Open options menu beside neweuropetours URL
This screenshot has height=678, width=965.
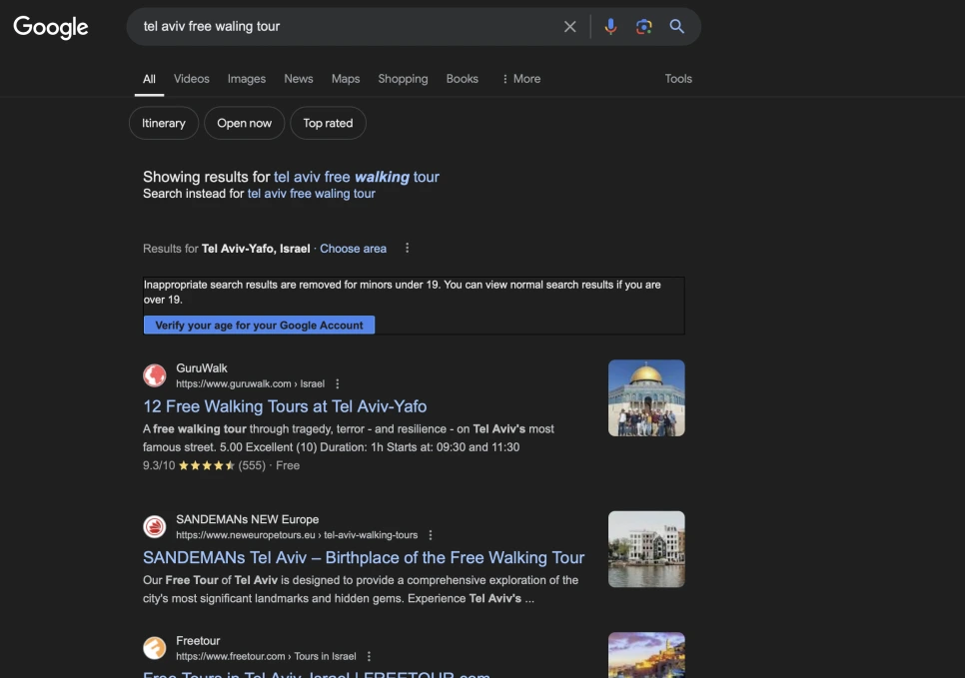[x=431, y=535]
